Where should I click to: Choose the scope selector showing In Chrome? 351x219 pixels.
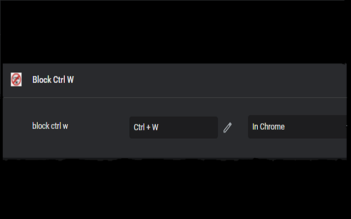pos(297,126)
